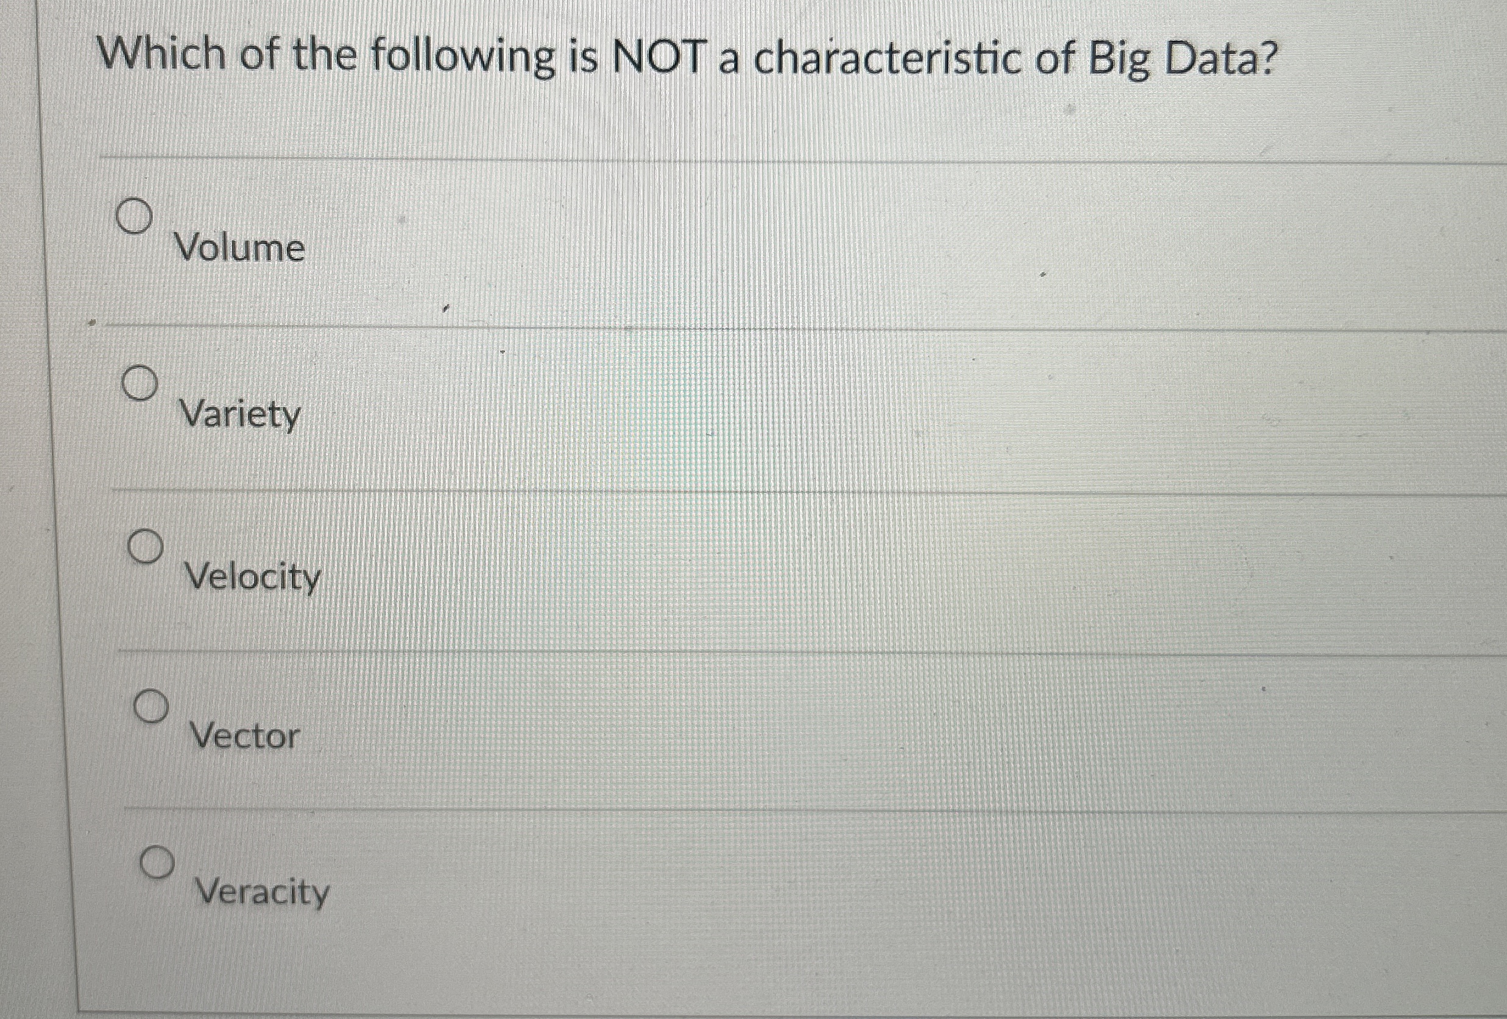This screenshot has height=1019, width=1507.
Task: Select the Variety radio button
Action: [x=140, y=383]
